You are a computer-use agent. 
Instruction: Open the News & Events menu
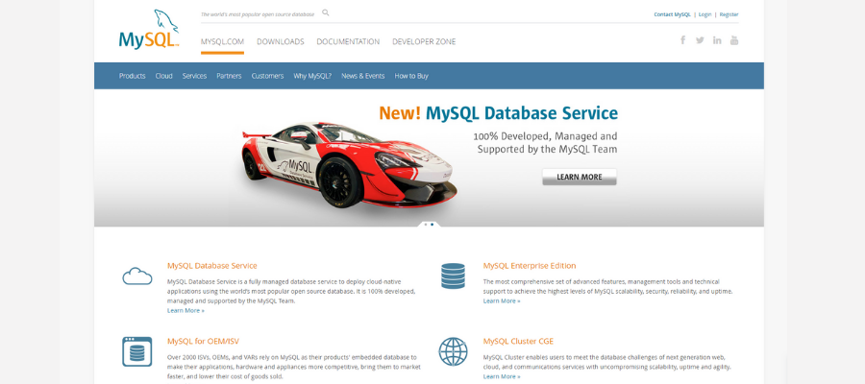click(x=363, y=76)
